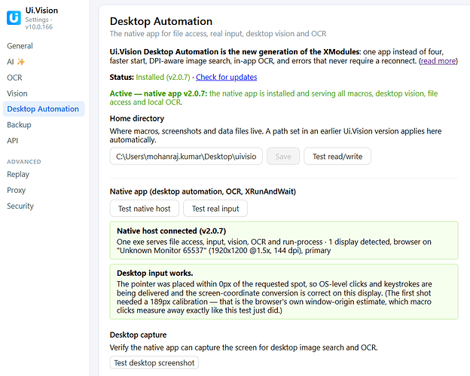The height and width of the screenshot is (376, 470).
Task: Open the API settings page
Action: pyautogui.click(x=12, y=141)
